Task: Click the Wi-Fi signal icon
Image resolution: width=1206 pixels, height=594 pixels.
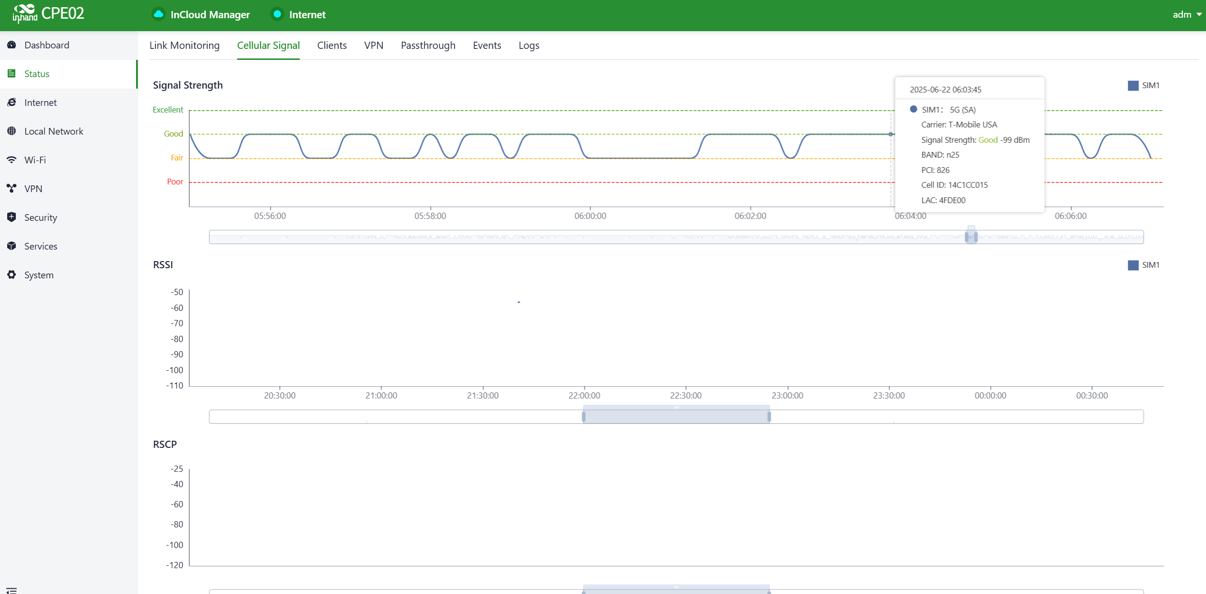Action: point(12,160)
